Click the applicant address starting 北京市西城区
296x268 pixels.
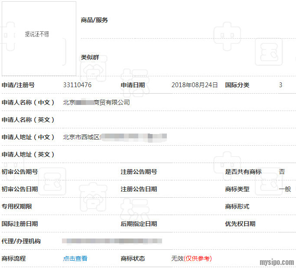pyautogui.click(x=115, y=137)
